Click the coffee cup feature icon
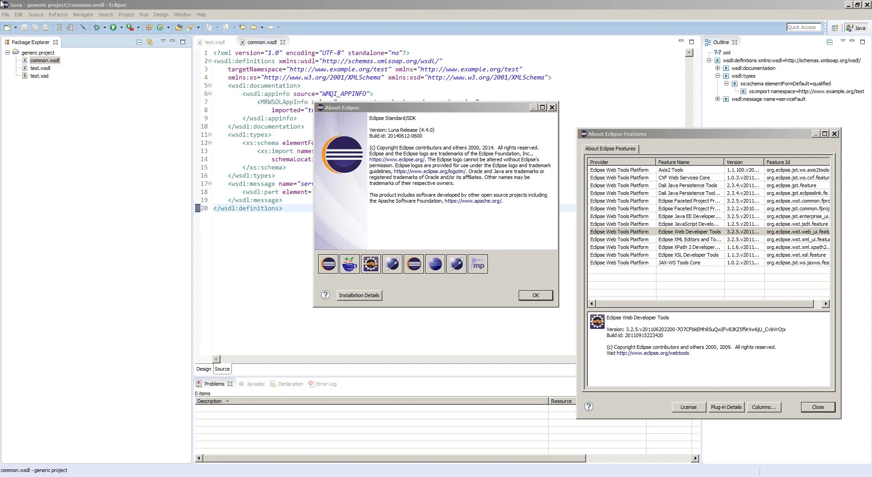 pos(349,264)
